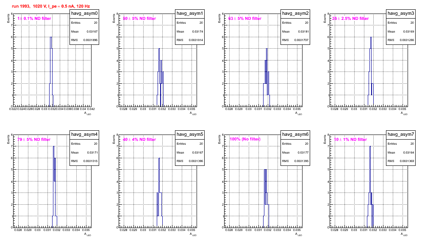Click RMS value 0.0001396

click(x=196, y=161)
